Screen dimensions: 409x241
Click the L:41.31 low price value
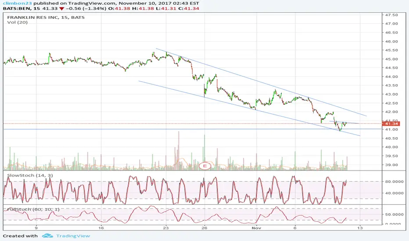pyautogui.click(x=166, y=9)
